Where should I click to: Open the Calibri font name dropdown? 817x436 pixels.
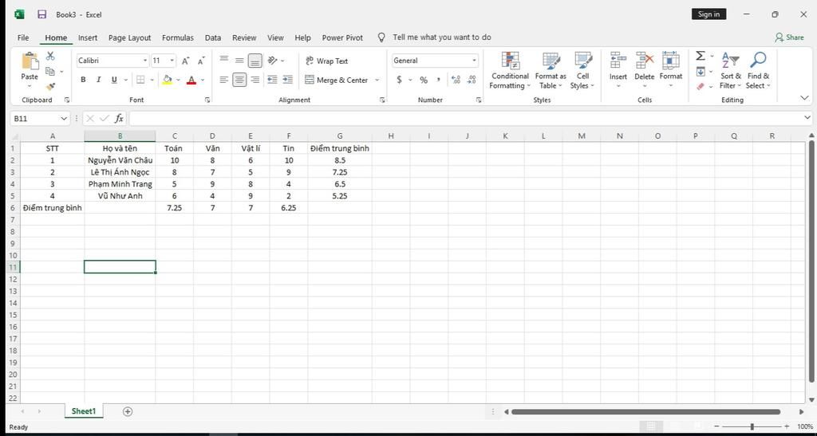click(x=145, y=61)
